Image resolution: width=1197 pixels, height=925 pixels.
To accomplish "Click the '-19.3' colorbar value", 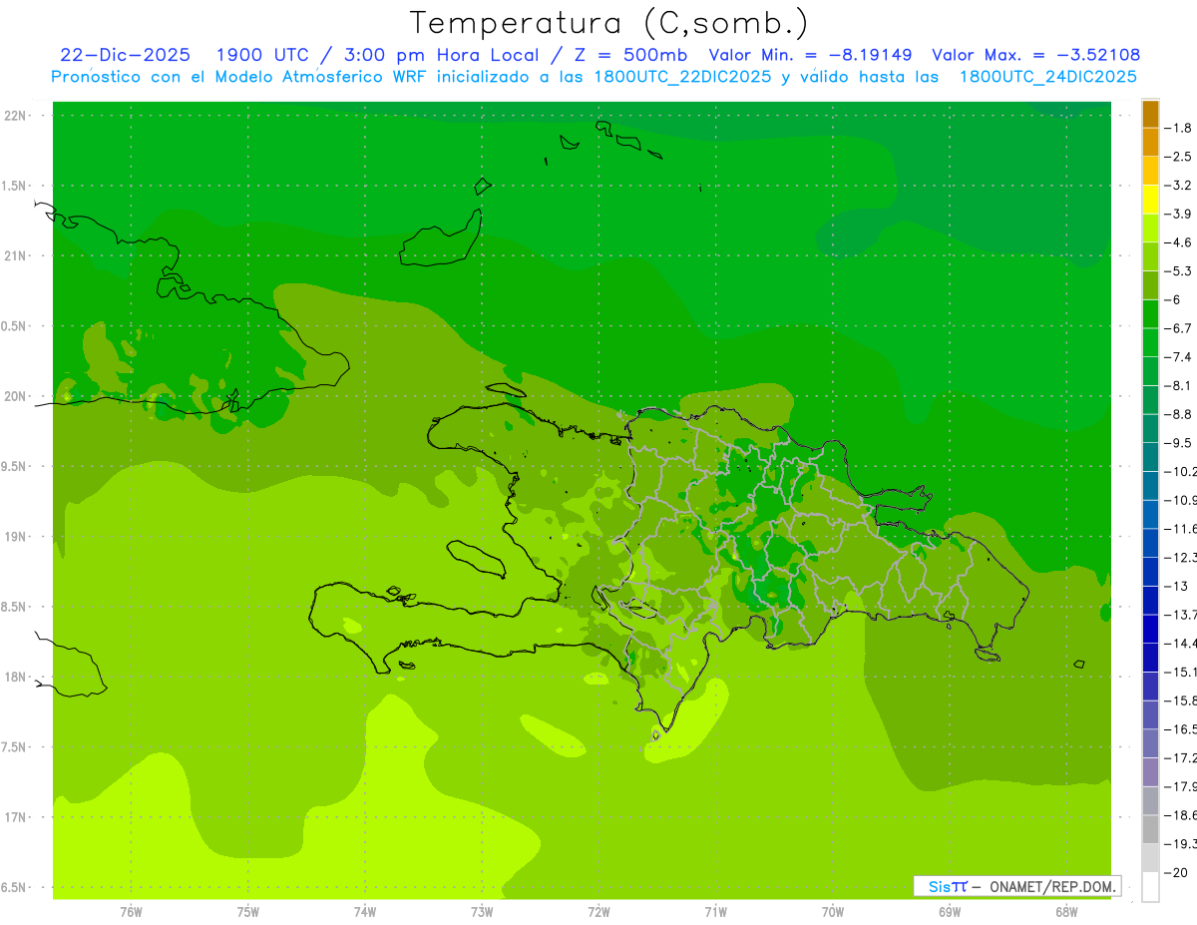I will (1181, 844).
